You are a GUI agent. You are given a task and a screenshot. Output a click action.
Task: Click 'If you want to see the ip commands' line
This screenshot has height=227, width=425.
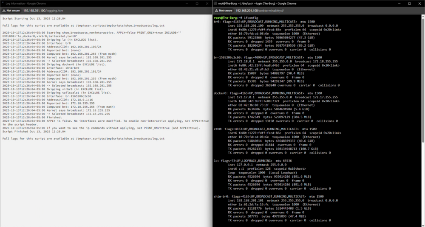tap(102, 128)
